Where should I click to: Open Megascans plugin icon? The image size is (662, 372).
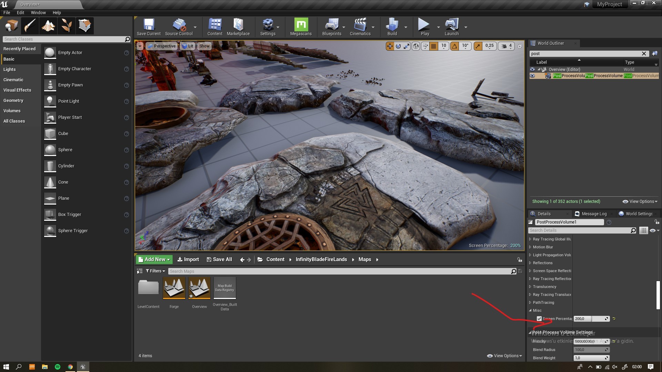pyautogui.click(x=301, y=27)
